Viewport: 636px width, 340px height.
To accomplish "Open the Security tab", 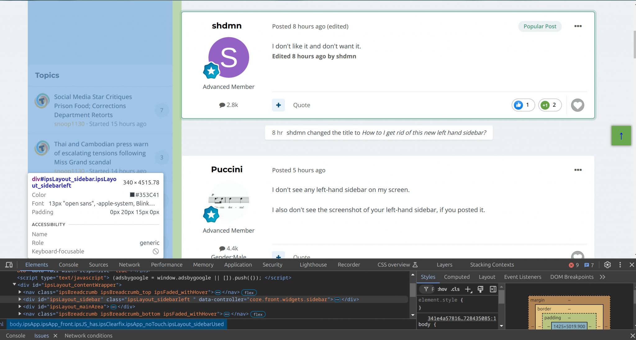I will 272,265.
